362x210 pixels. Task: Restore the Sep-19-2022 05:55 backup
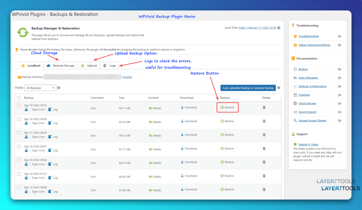[227, 107]
